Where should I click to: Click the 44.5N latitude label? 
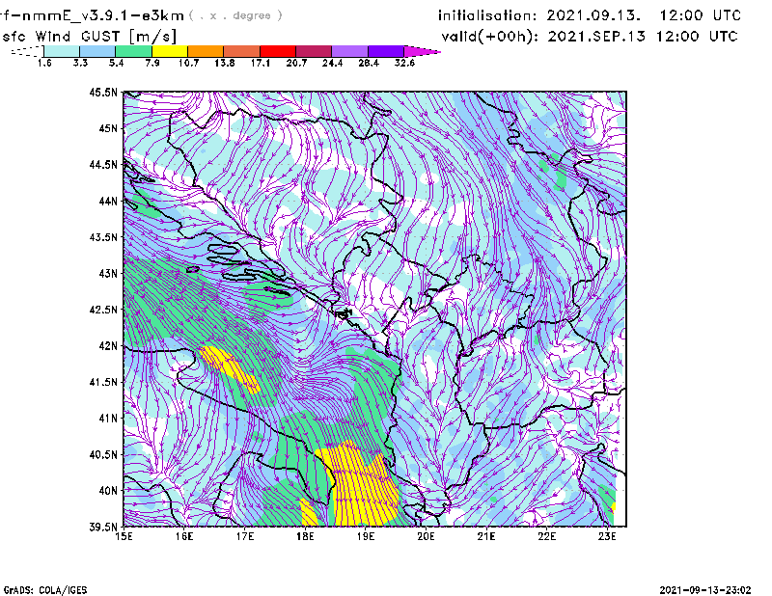(103, 165)
